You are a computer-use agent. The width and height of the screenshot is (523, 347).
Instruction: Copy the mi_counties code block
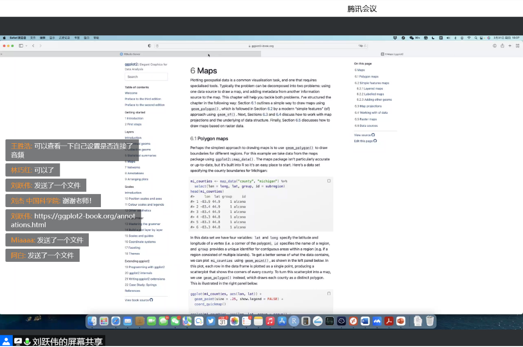[329, 181]
